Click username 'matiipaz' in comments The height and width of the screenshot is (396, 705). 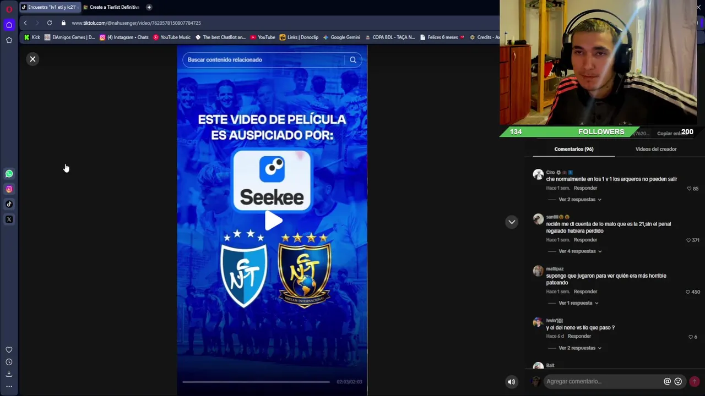(555, 269)
